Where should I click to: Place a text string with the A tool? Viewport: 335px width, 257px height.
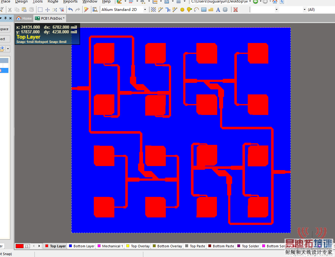[x=218, y=10]
